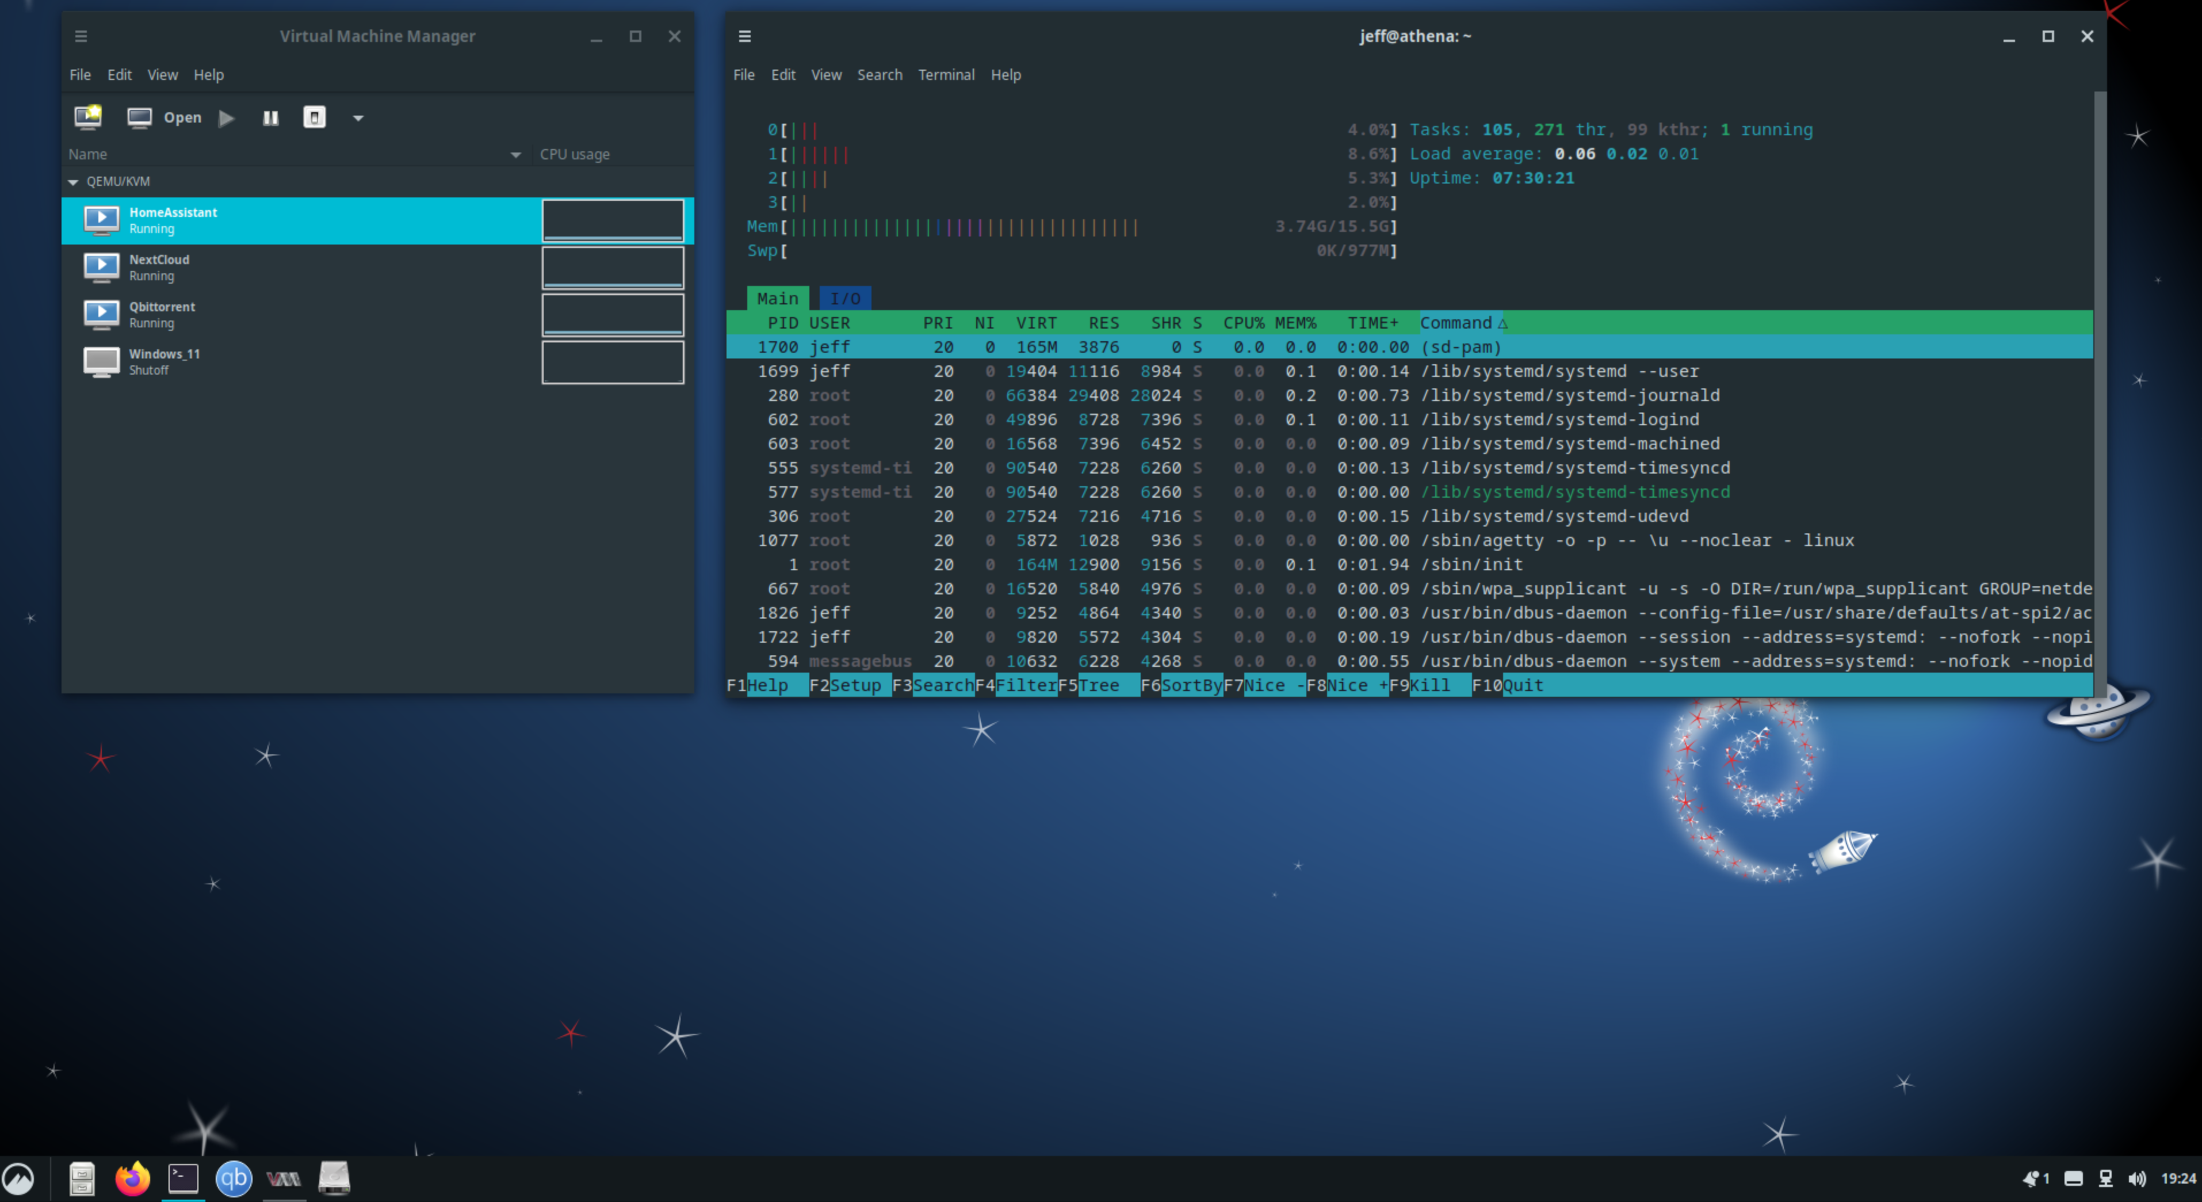Click the volume icon in system tray

pyautogui.click(x=2136, y=1178)
